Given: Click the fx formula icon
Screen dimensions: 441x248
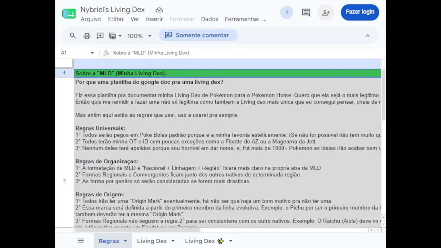Looking at the screenshot, I should click(106, 53).
